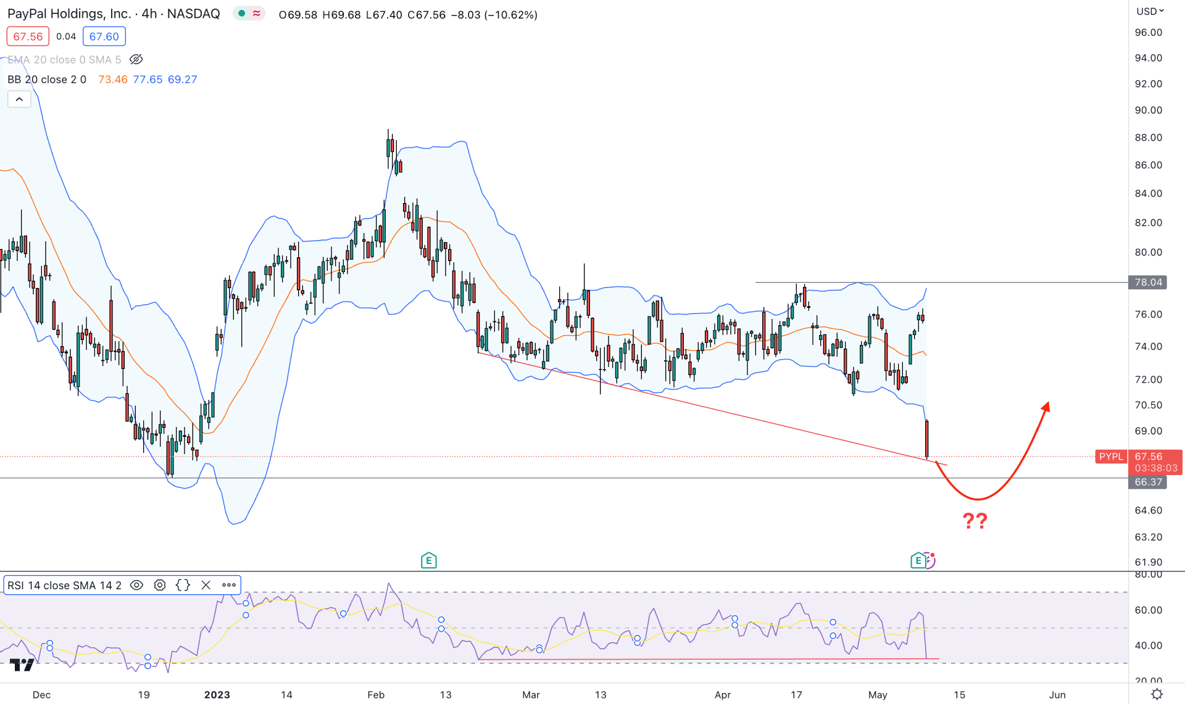Click the TradingView logo
1185x704 pixels.
[22, 665]
